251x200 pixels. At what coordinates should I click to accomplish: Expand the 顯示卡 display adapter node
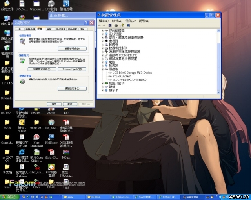(103, 90)
